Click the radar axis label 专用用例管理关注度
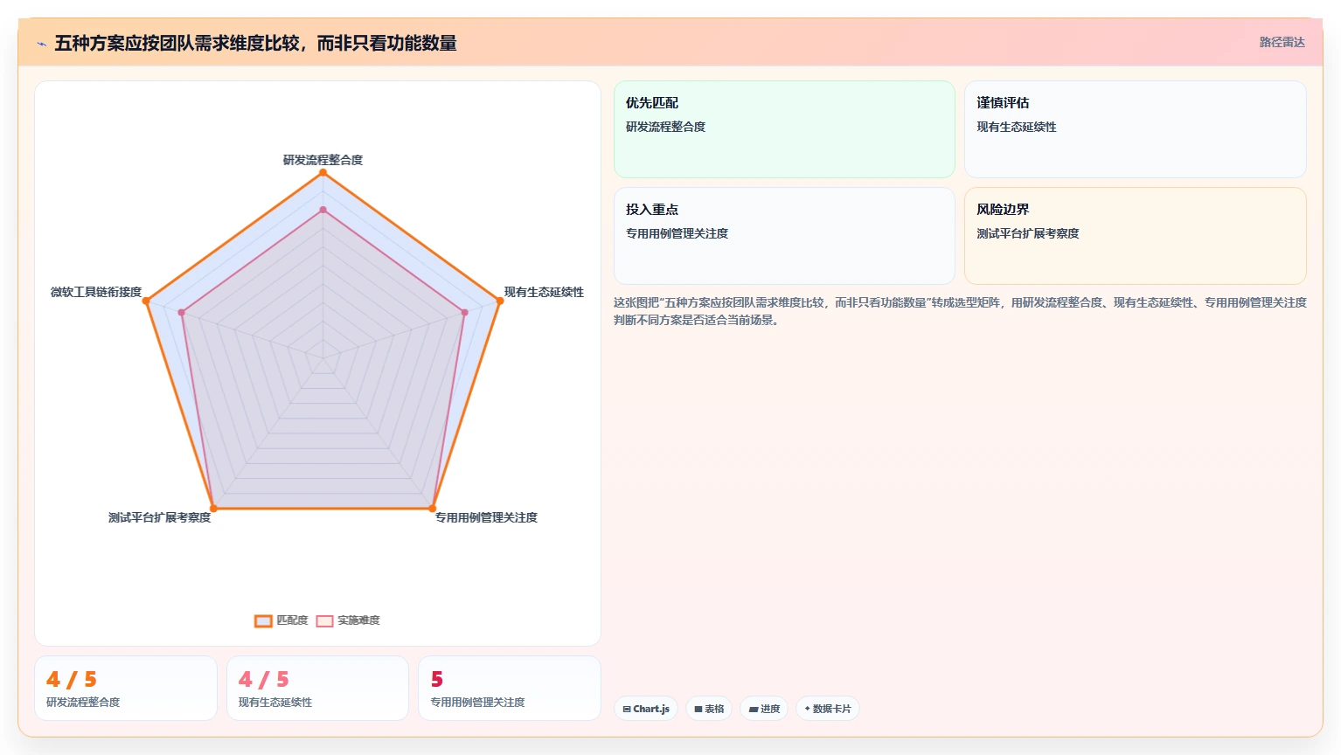 pyautogui.click(x=486, y=517)
